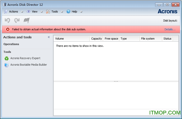Expand the Actions menu dropdown arrow
182x119 pixels.
(22, 12)
